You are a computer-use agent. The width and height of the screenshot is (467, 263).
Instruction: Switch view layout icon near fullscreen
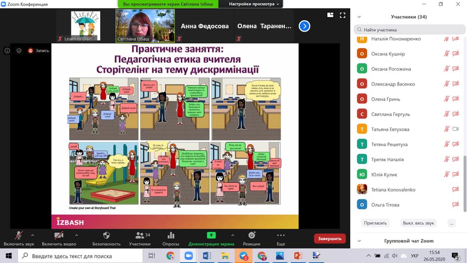330,15
